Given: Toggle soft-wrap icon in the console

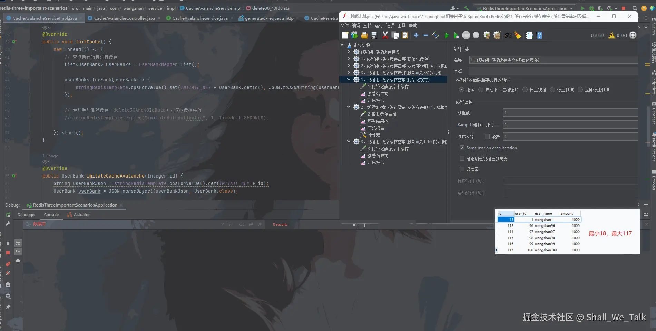Looking at the screenshot, I should pos(18,243).
